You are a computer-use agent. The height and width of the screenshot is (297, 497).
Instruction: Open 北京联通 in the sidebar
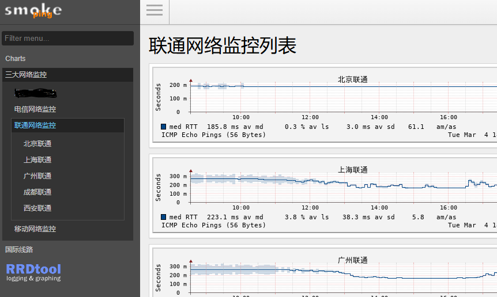[x=37, y=144]
